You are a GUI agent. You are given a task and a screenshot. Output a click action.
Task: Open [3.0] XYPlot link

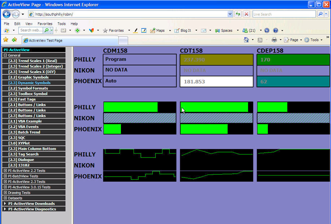tap(19, 143)
